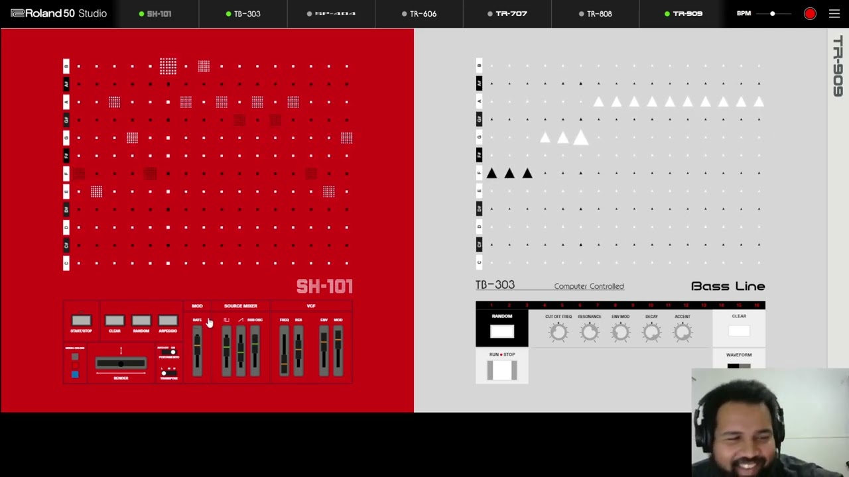Adjust the sawtooth wave source mixer fader
The width and height of the screenshot is (849, 477).
point(241,351)
